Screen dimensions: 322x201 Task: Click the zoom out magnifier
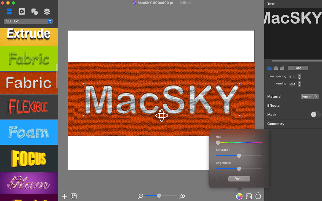[140, 196]
